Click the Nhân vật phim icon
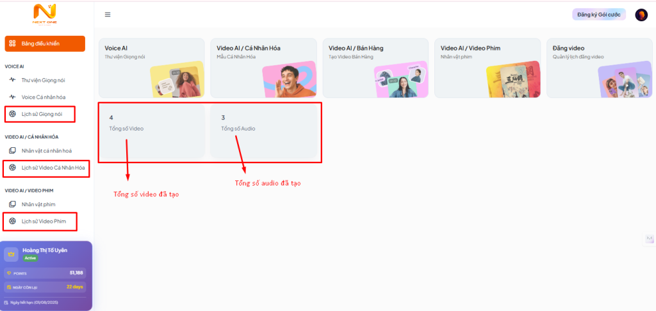Viewport: 656px width, 311px height. point(12,204)
